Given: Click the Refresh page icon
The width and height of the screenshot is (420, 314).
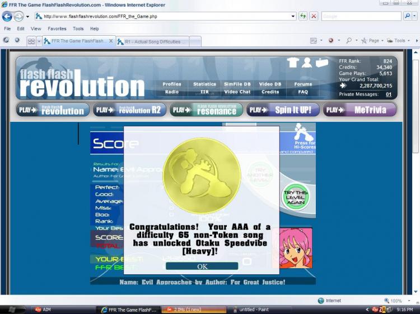Looking at the screenshot, I should [x=303, y=16].
